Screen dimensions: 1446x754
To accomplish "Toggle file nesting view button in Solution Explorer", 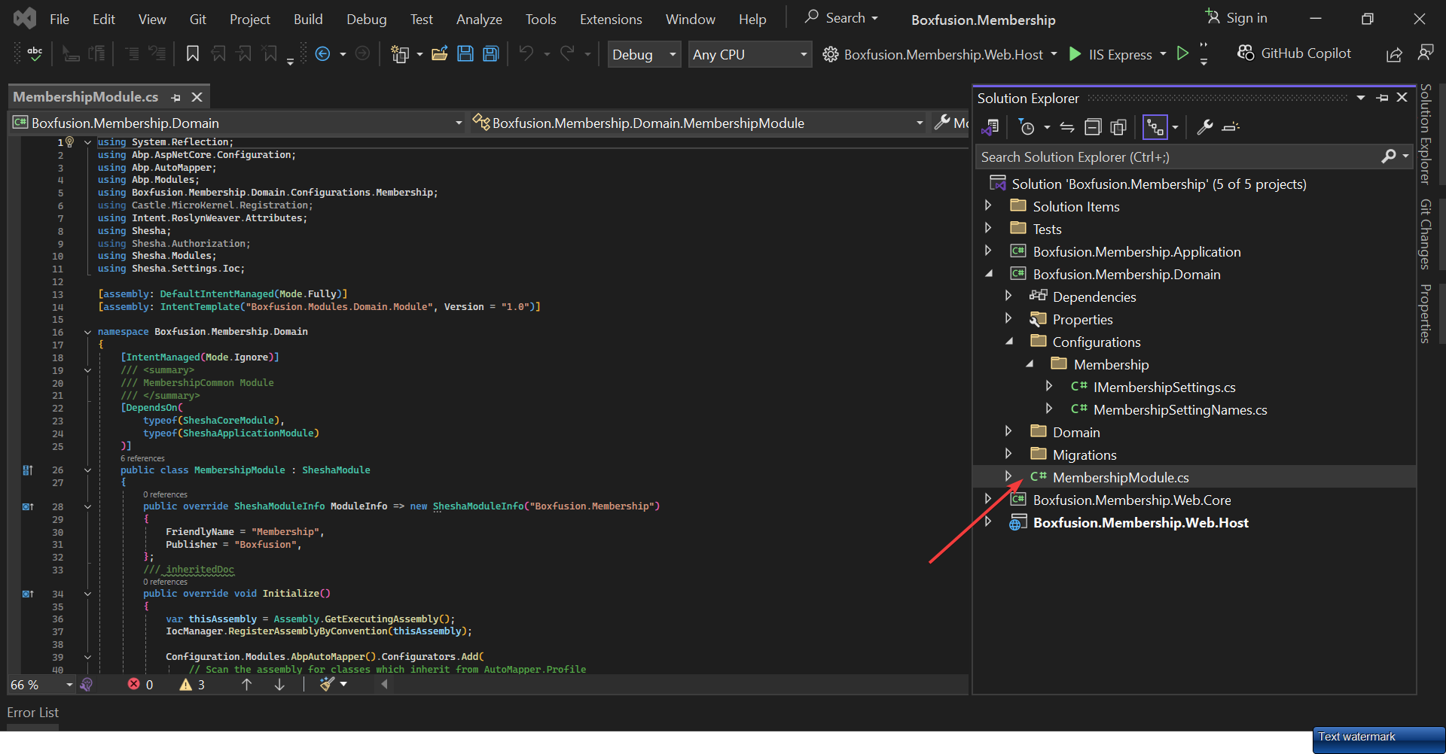I will (x=1155, y=127).
